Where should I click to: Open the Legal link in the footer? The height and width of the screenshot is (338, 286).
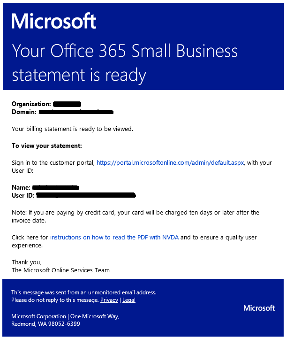129,300
